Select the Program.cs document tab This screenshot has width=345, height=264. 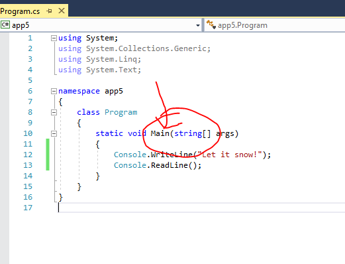(20, 11)
